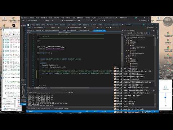Open the ファイル menu in back Visual Studio window
Image resolution: width=173 pixels, height=130 pixels.
[x=26, y=18]
